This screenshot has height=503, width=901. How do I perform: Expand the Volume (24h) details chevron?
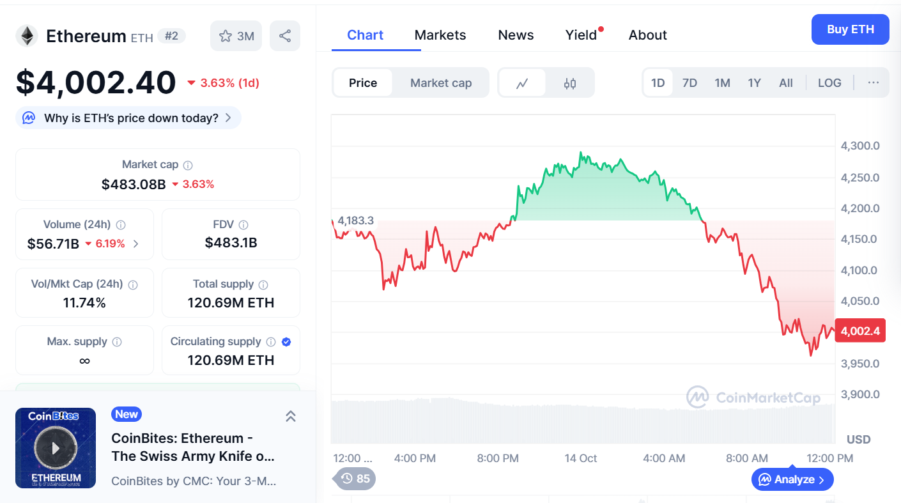(x=135, y=244)
